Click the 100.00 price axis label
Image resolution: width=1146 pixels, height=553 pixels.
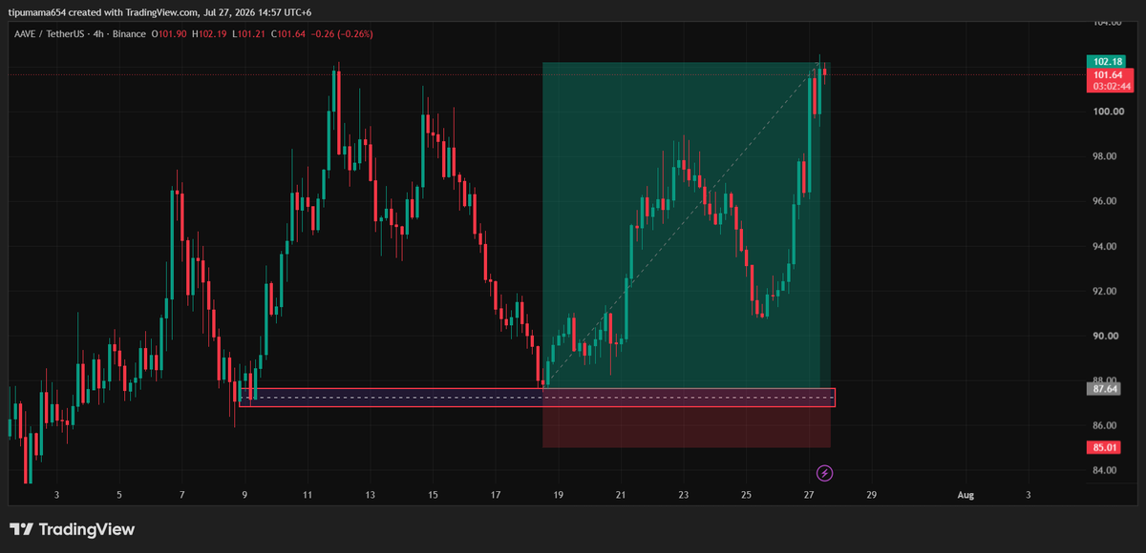pyautogui.click(x=1108, y=112)
